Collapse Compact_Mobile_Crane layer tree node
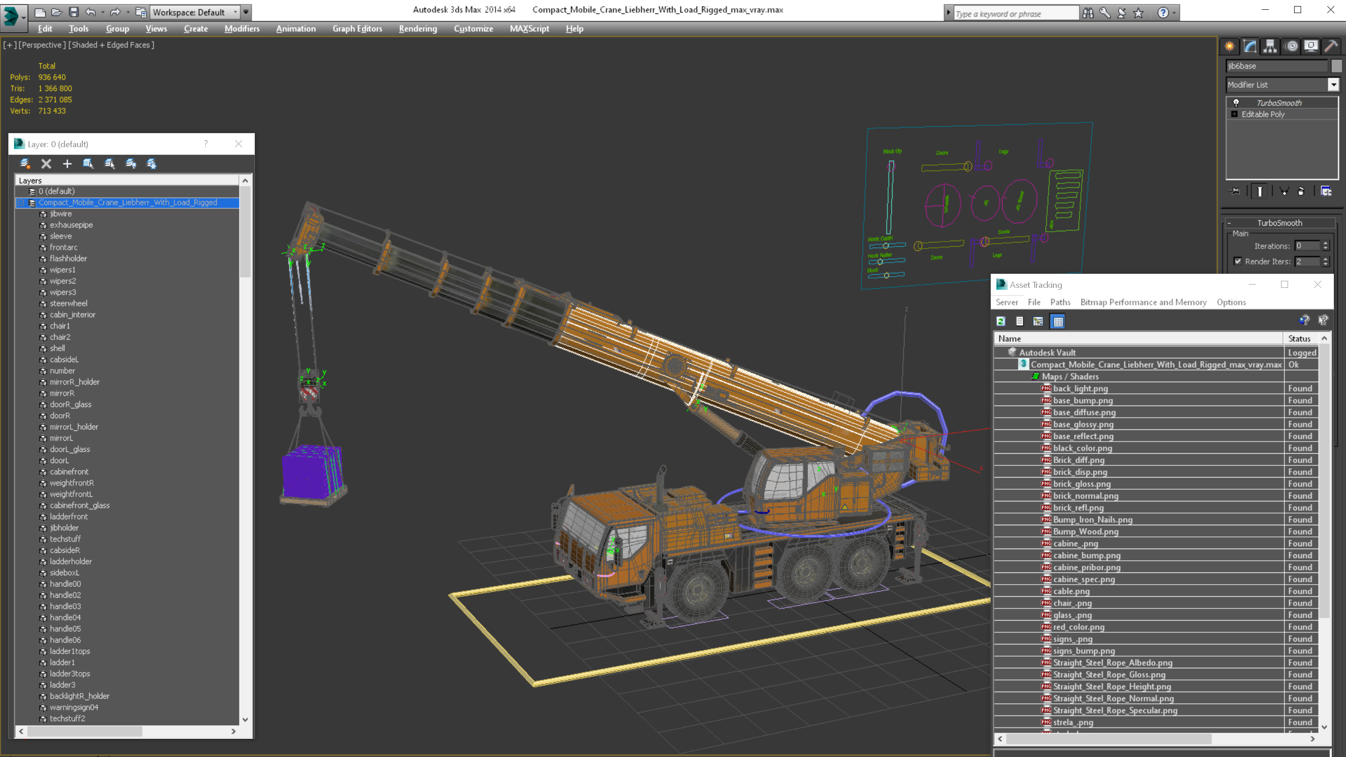 tap(21, 203)
